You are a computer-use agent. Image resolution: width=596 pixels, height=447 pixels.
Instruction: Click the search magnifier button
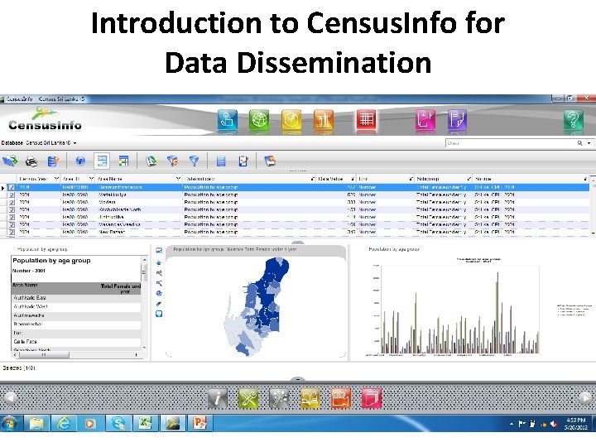point(580,143)
